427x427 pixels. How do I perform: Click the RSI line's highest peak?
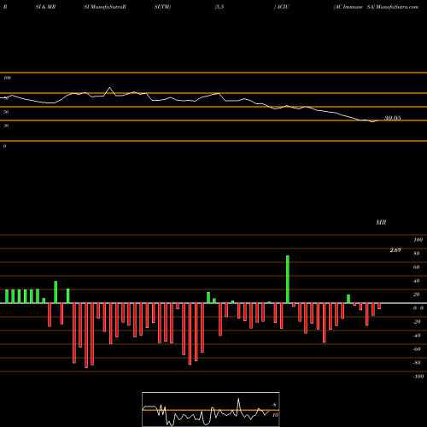point(110,88)
